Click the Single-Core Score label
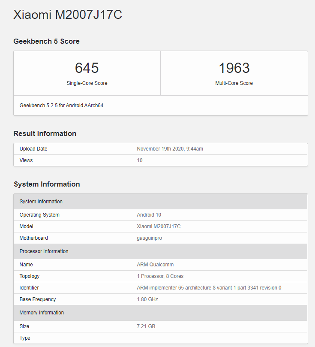This screenshot has height=347, width=315. point(87,83)
